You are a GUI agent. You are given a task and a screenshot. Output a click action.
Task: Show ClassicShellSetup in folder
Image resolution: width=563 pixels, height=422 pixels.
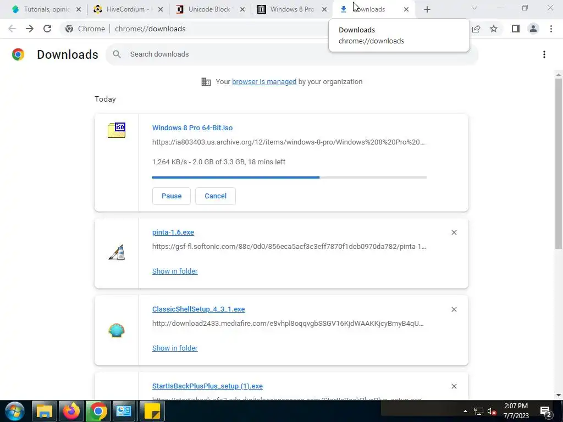click(x=175, y=348)
